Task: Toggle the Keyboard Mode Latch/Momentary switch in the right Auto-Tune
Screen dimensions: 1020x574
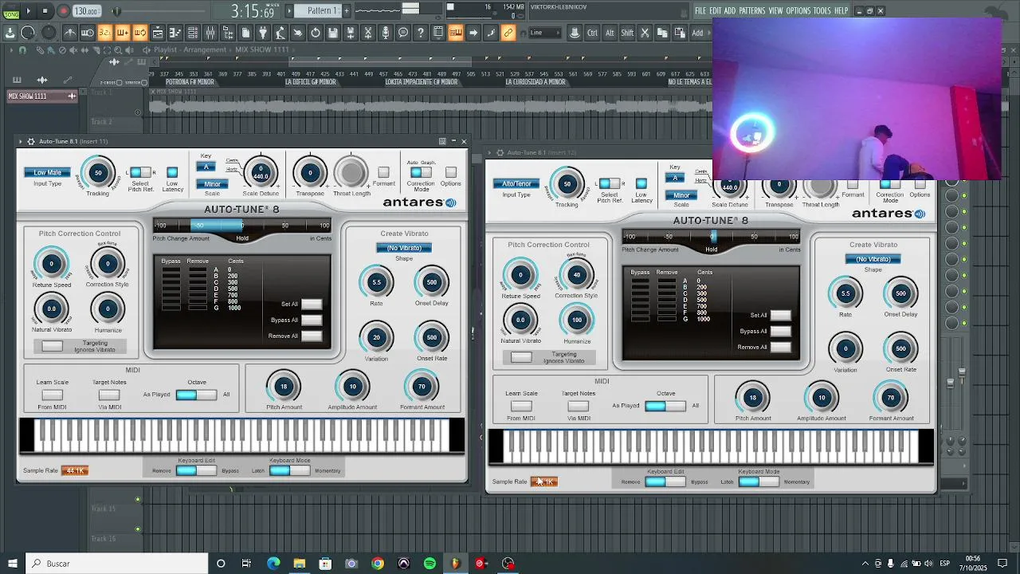Action: (x=759, y=482)
